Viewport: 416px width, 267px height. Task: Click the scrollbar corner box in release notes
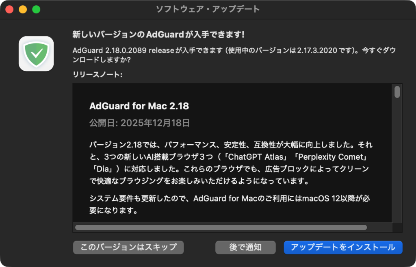[x=397, y=228]
